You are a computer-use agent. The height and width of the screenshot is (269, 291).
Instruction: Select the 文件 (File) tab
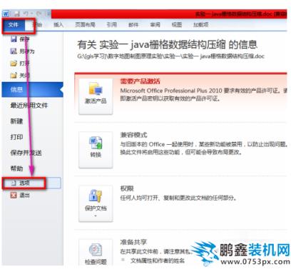coord(14,25)
